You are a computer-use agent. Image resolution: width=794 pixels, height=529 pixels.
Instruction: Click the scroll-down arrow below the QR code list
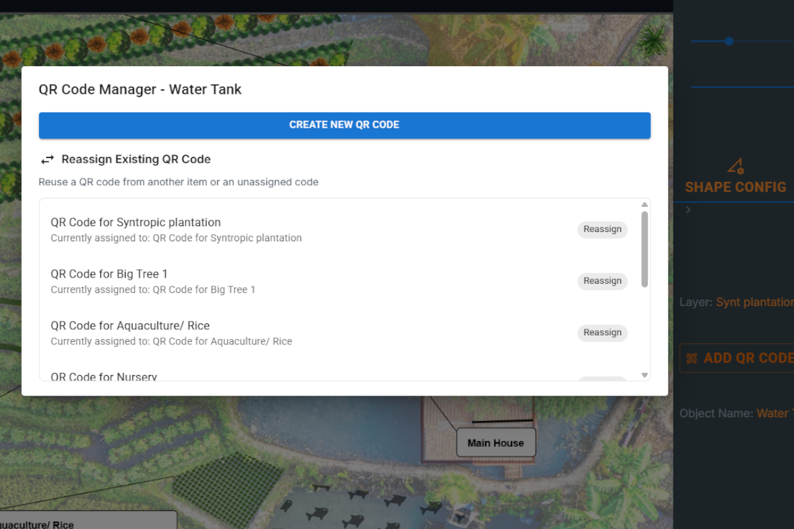(644, 375)
